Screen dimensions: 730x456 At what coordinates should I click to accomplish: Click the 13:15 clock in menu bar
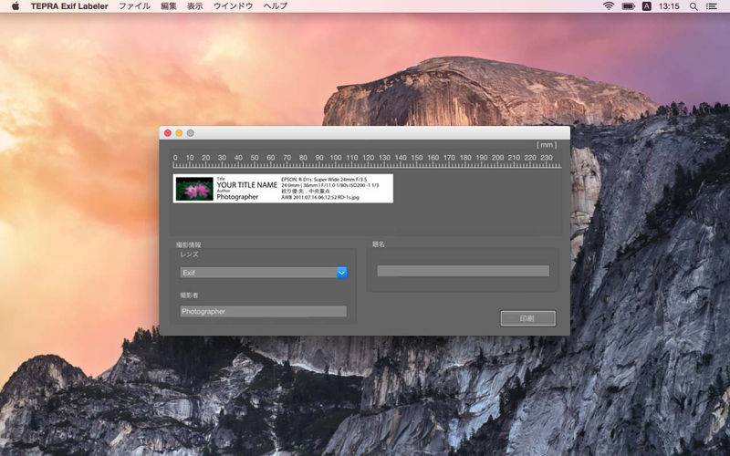pyautogui.click(x=669, y=6)
